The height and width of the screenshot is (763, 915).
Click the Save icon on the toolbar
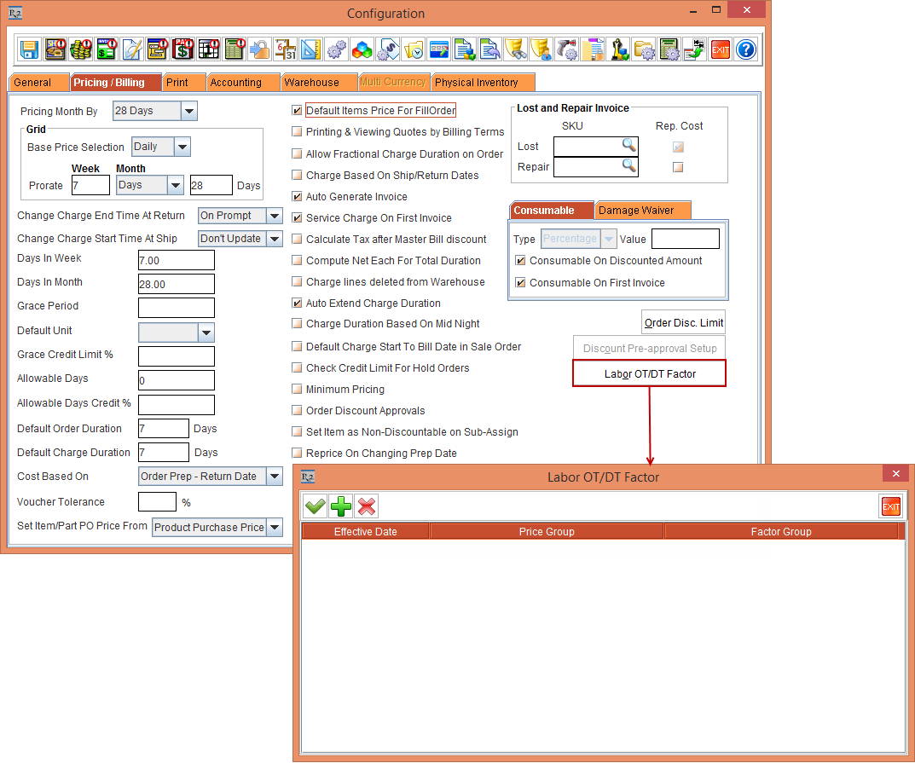(x=29, y=49)
